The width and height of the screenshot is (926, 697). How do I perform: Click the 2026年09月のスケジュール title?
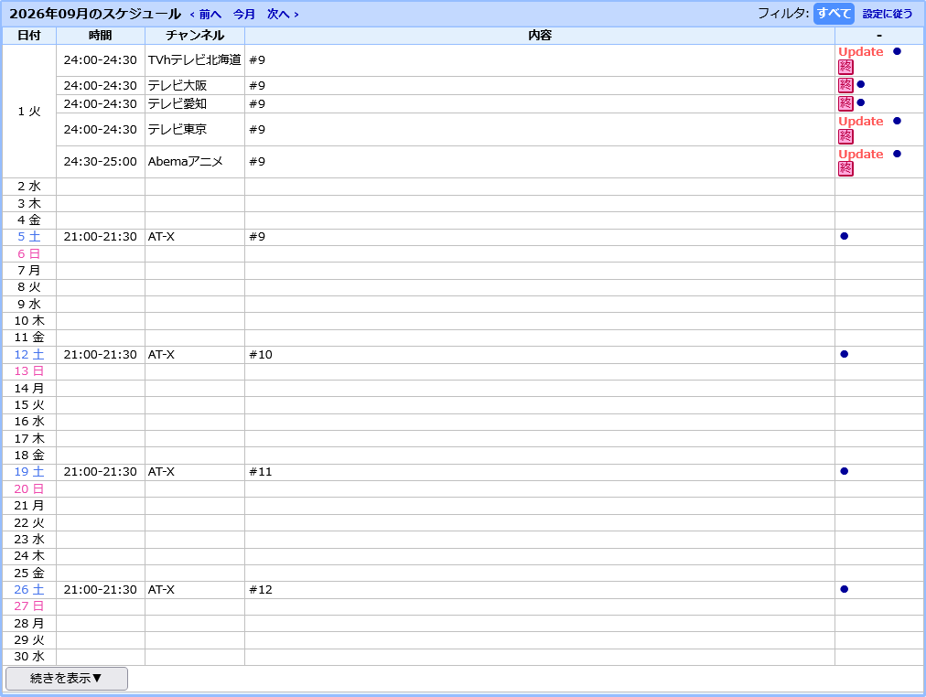[95, 14]
